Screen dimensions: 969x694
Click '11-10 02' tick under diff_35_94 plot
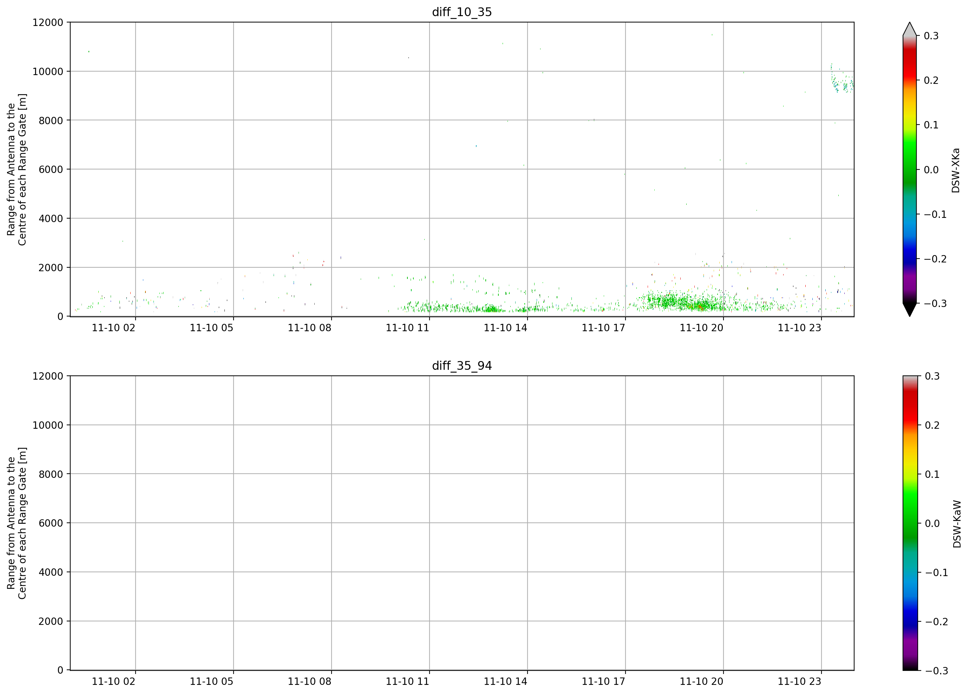[x=114, y=682]
